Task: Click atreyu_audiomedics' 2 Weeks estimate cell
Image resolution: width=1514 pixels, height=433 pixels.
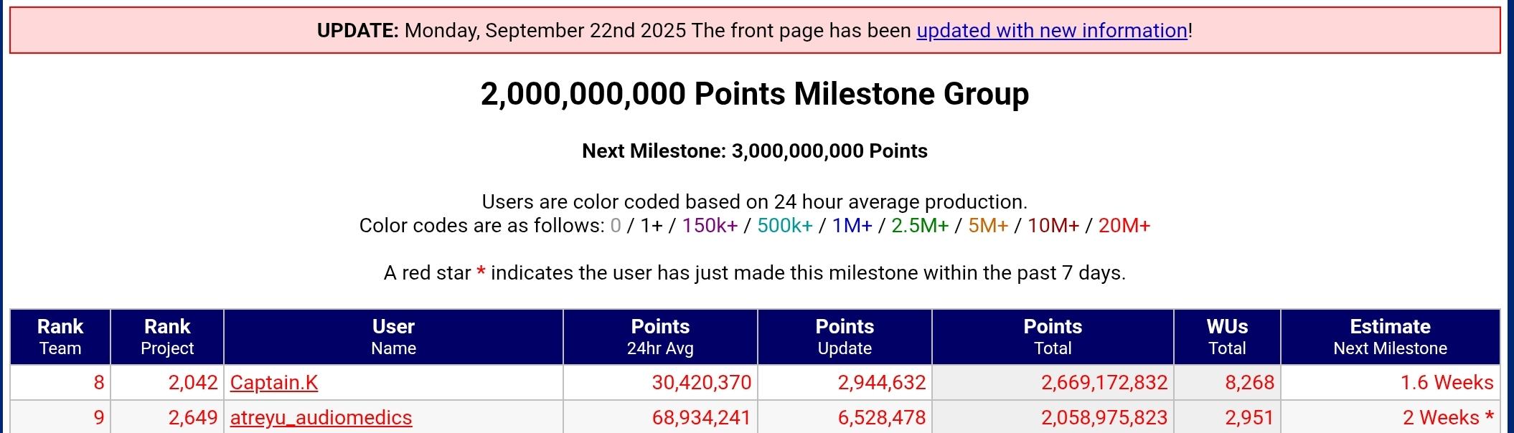Action: click(1447, 418)
